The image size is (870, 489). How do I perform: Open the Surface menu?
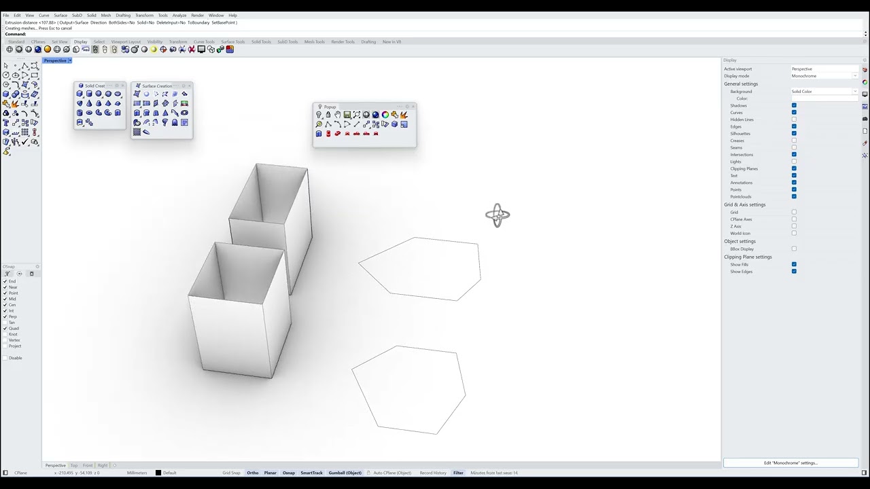tap(60, 15)
